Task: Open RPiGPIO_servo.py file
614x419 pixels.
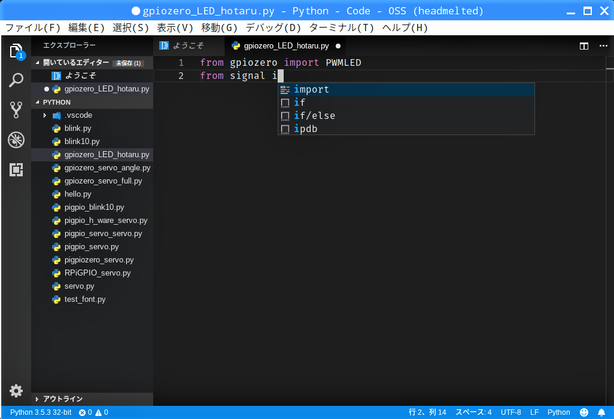Action: click(x=92, y=273)
